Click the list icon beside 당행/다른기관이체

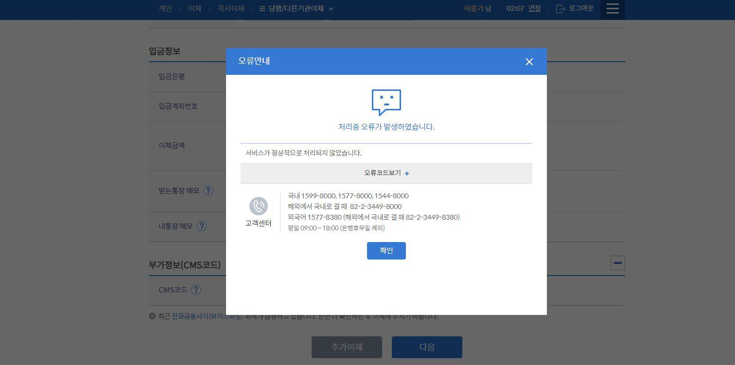[262, 9]
